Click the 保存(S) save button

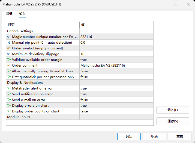pos(173,121)
